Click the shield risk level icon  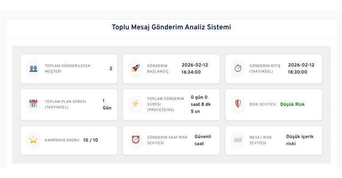(238, 104)
